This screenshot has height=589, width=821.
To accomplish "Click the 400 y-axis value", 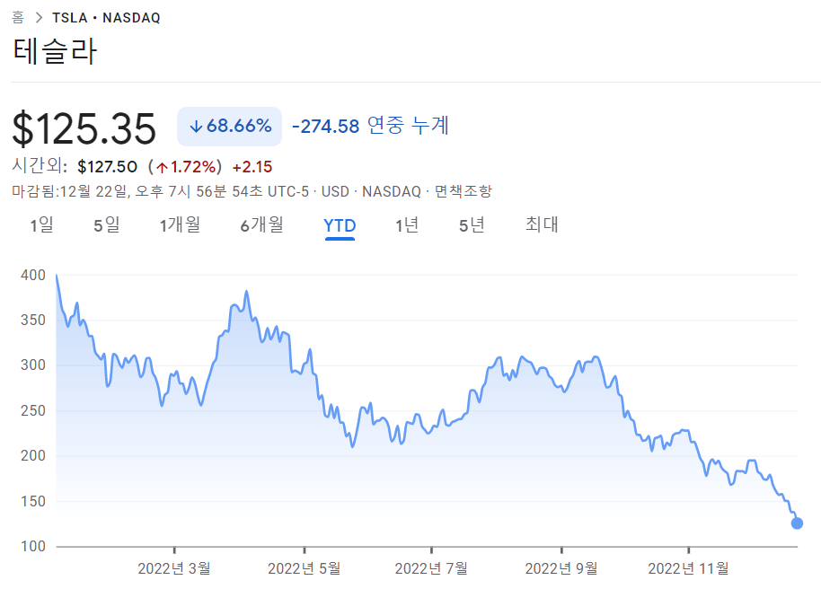I will tap(33, 275).
